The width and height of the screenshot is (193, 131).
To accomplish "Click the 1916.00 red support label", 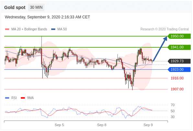I will [x=177, y=78].
